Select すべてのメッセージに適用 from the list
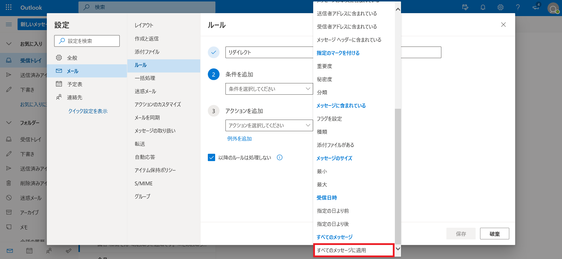The image size is (562, 259). pyautogui.click(x=353, y=250)
